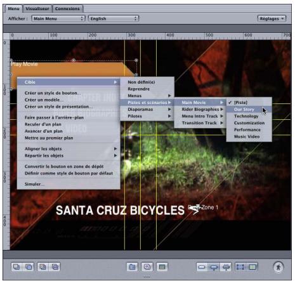Open the Réglages pop-up button
Image resolution: width=295 pixels, height=281 pixels.
(x=272, y=18)
